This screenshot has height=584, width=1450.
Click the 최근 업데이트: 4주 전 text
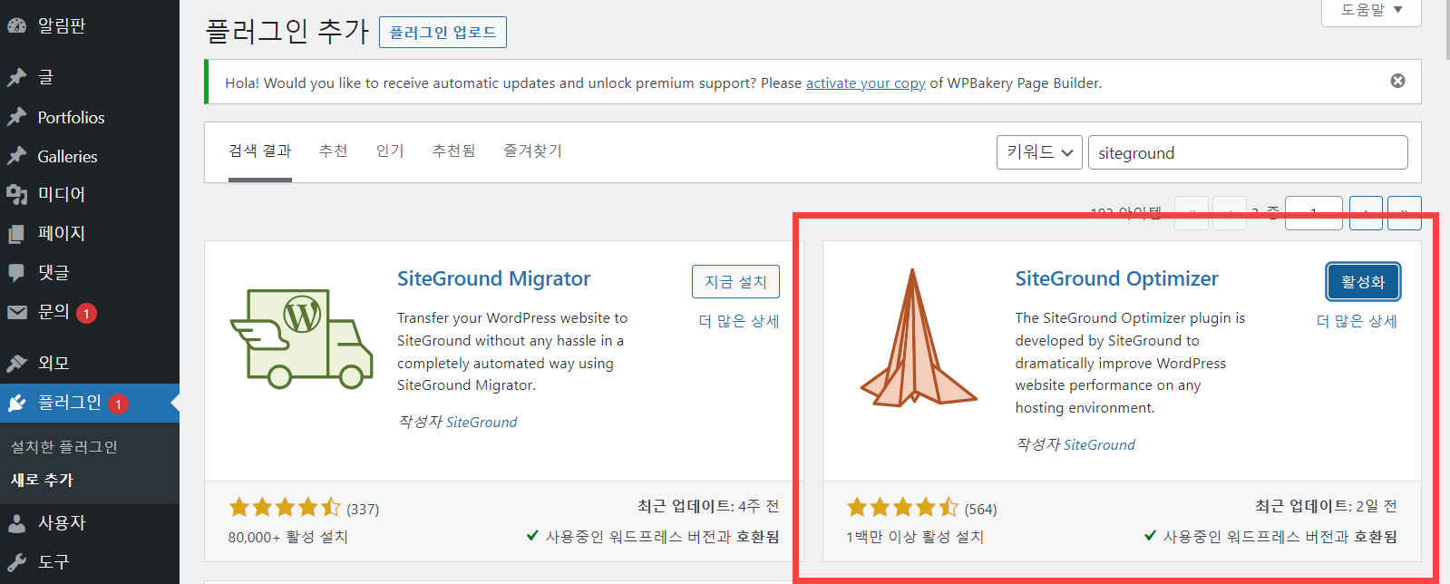[x=708, y=506]
